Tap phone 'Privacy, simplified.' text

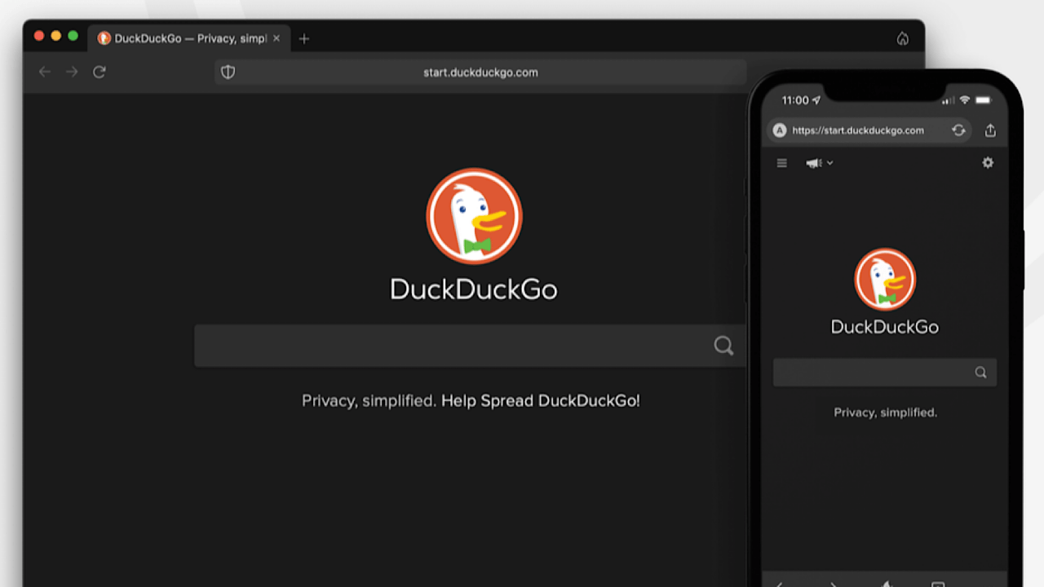click(x=885, y=413)
